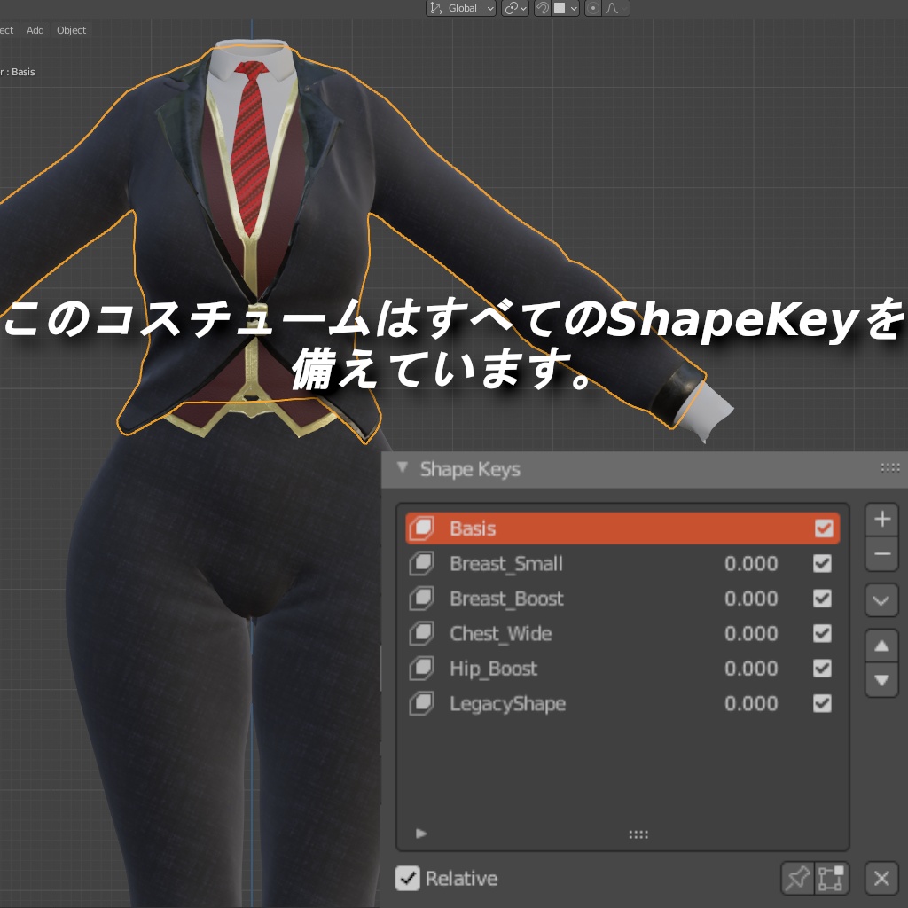
Task: Click the Breast_Small shape key icon
Action: click(x=421, y=563)
